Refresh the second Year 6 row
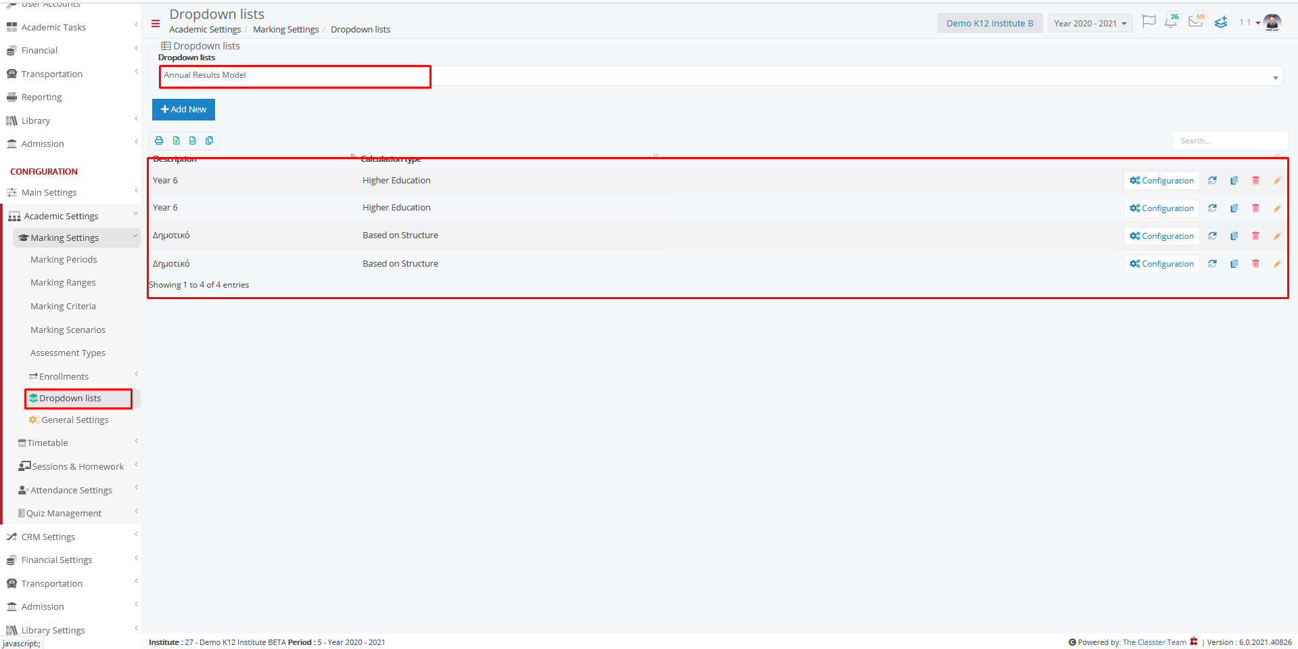Image resolution: width=1298 pixels, height=649 pixels. (1212, 208)
